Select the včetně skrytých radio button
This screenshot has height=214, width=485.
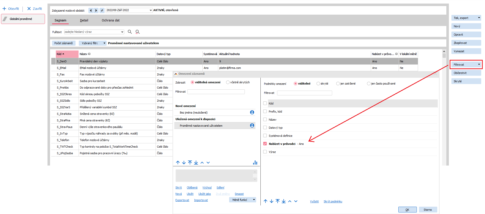[x=228, y=82]
